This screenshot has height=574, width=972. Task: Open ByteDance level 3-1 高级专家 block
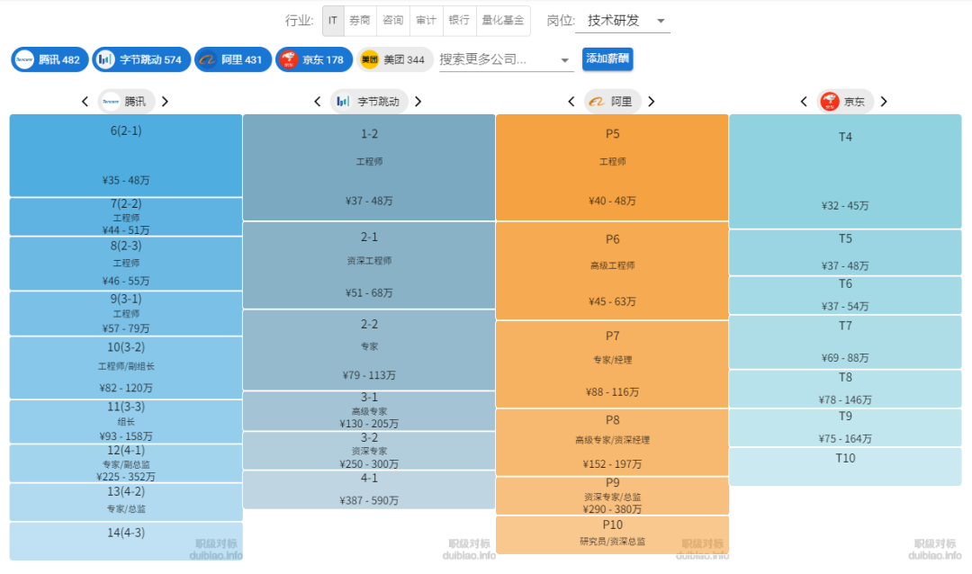(369, 411)
